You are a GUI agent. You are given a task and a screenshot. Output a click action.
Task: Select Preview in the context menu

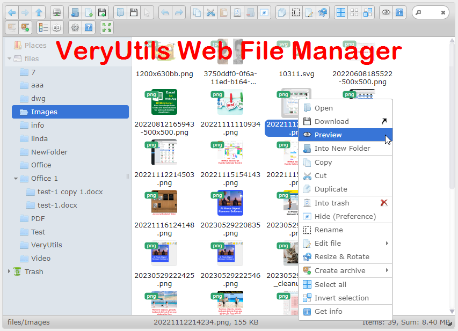(346, 135)
